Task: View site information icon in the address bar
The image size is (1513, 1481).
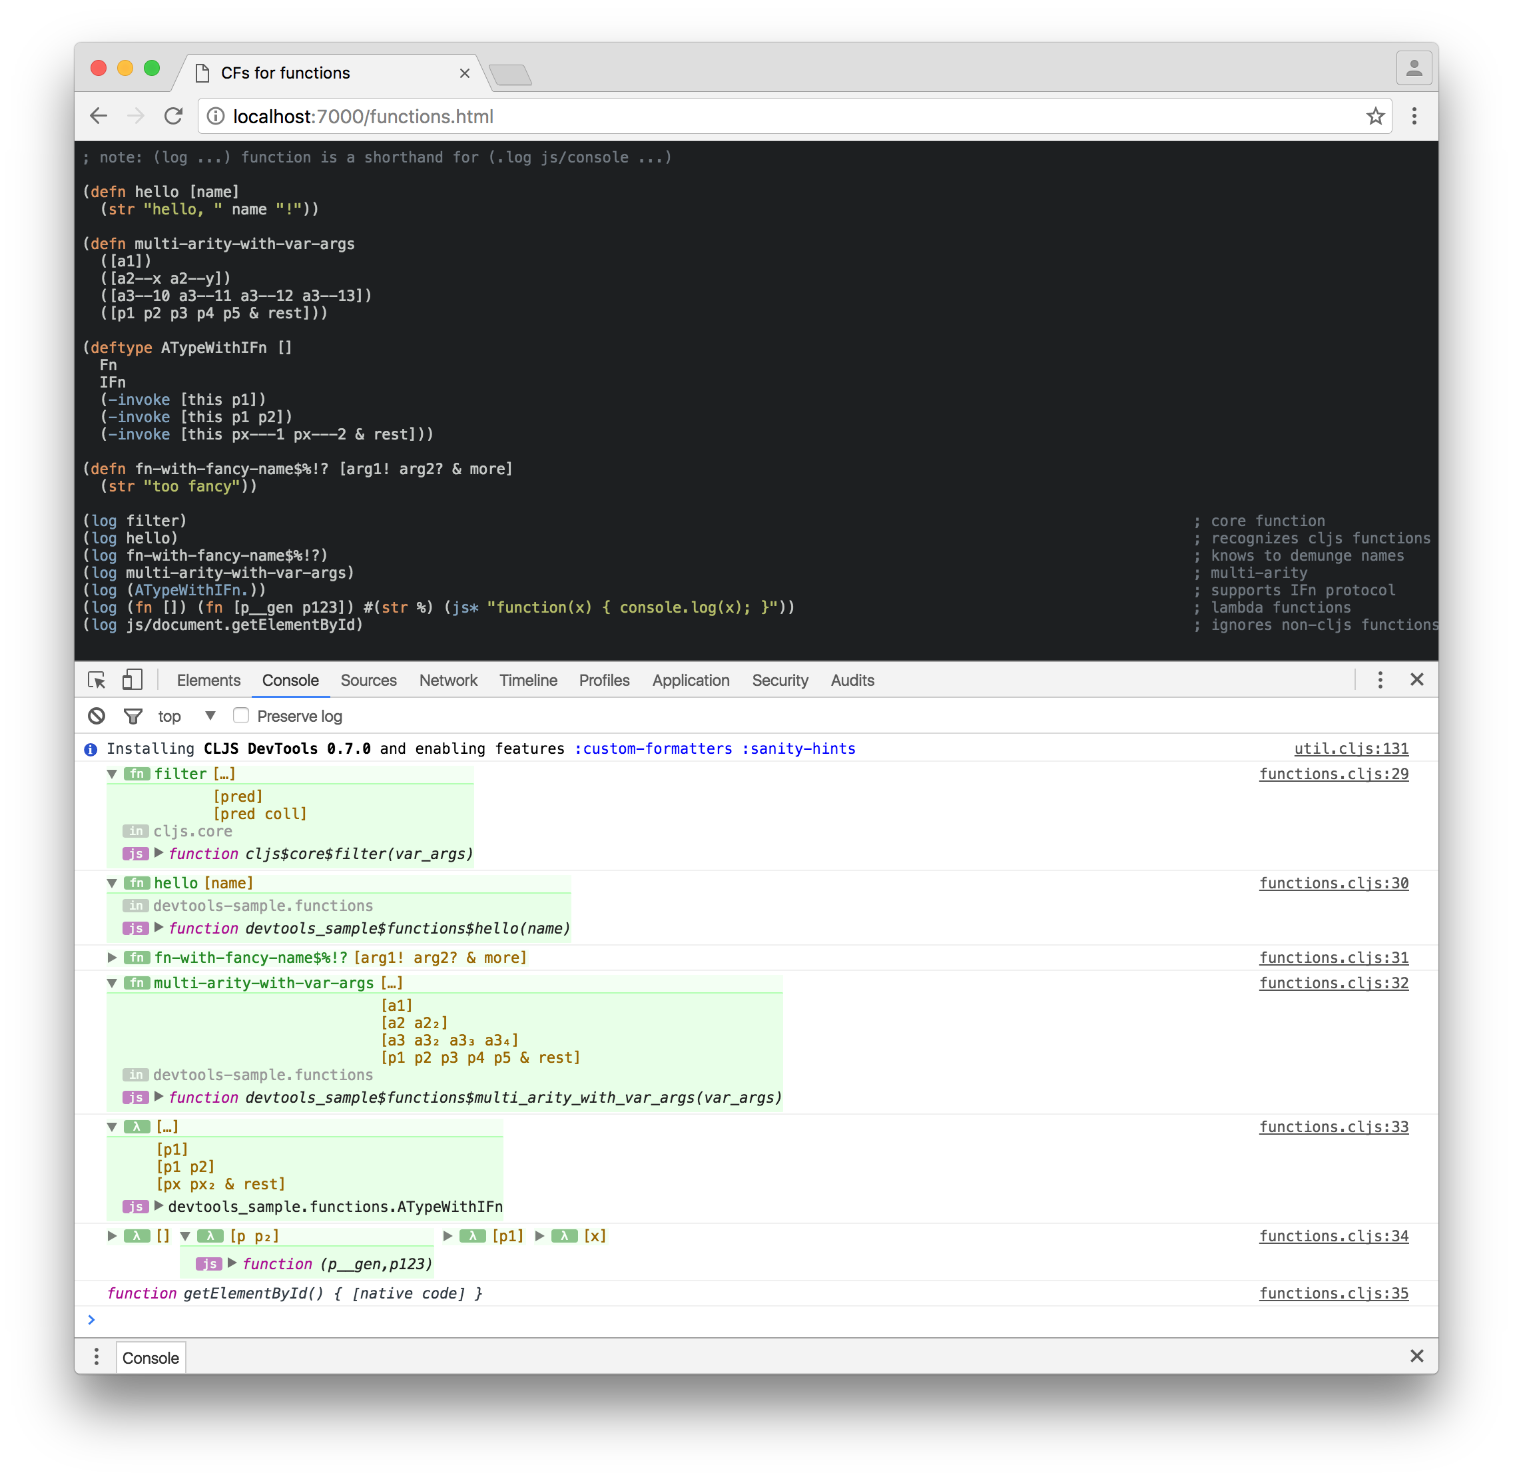Action: pos(216,116)
